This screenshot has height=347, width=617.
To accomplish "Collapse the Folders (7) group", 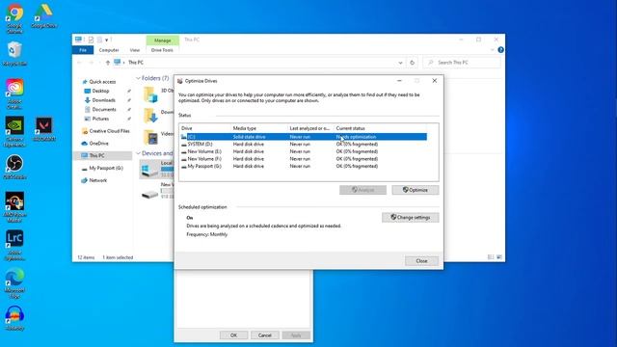I will [x=138, y=78].
